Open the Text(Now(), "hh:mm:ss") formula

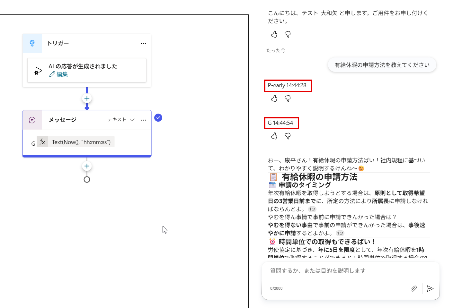pyautogui.click(x=81, y=142)
